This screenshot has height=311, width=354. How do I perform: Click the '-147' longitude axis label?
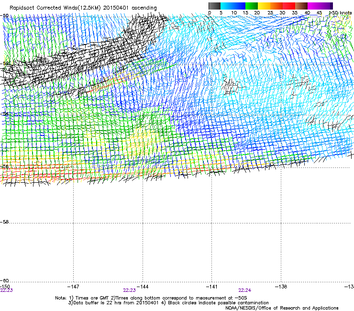coord(73,287)
